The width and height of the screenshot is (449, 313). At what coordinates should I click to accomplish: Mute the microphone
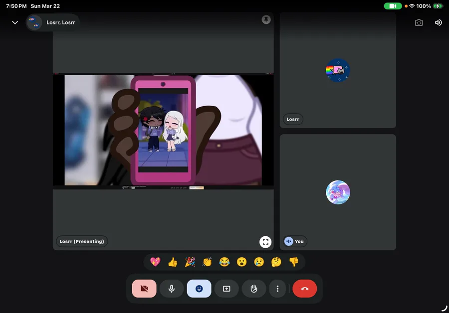tap(172, 289)
